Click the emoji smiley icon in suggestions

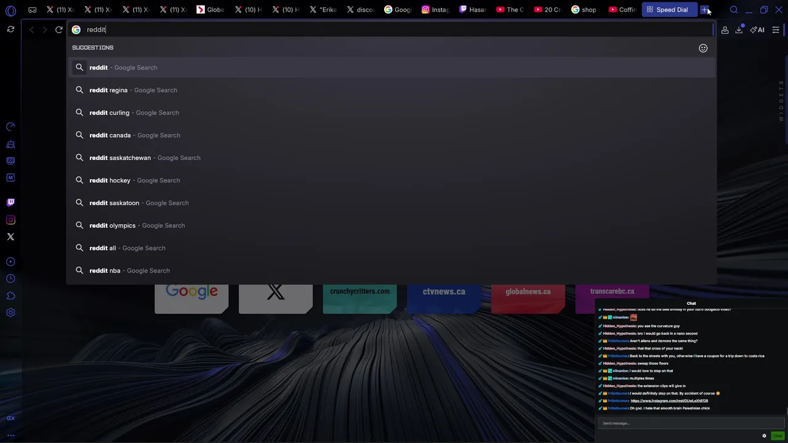click(x=703, y=48)
